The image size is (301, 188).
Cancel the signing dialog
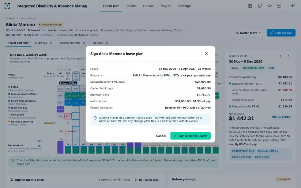tap(161, 136)
